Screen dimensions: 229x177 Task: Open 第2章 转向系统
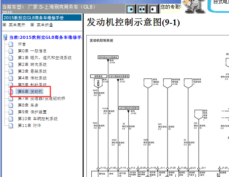pyautogui.click(x=32, y=64)
